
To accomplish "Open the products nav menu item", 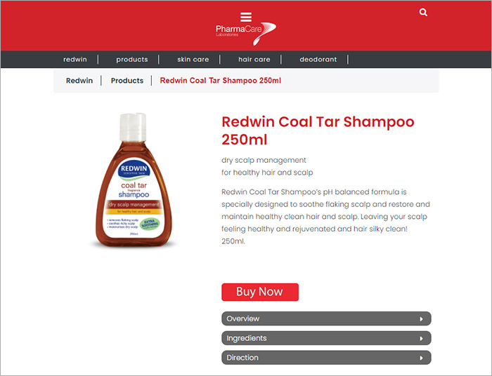I will click(132, 60).
